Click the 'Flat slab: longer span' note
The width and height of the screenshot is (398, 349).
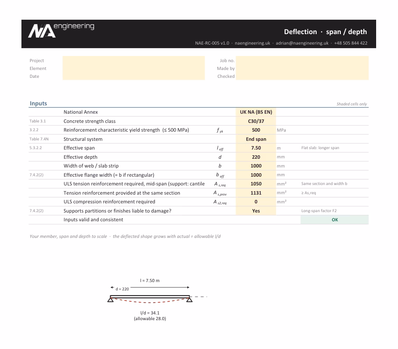320,148
